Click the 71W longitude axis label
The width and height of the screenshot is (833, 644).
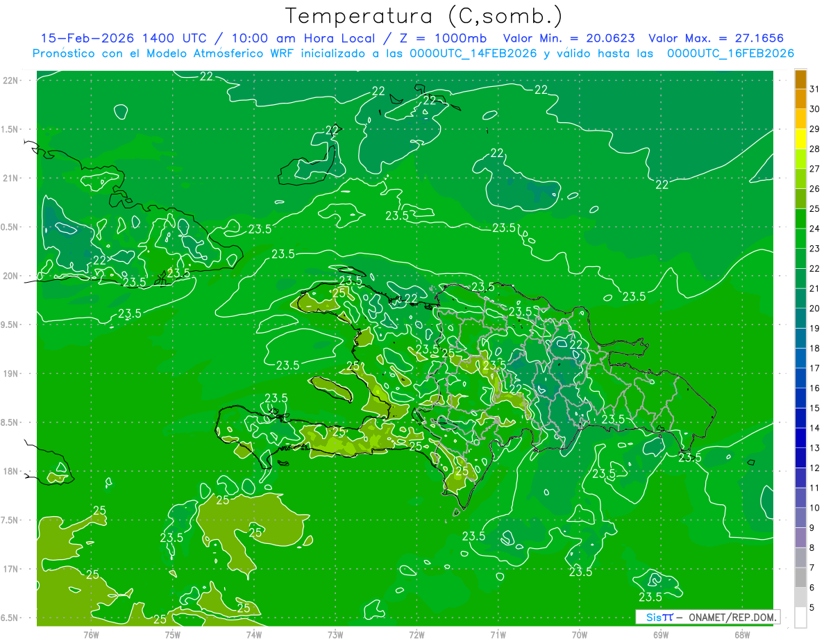click(x=498, y=635)
